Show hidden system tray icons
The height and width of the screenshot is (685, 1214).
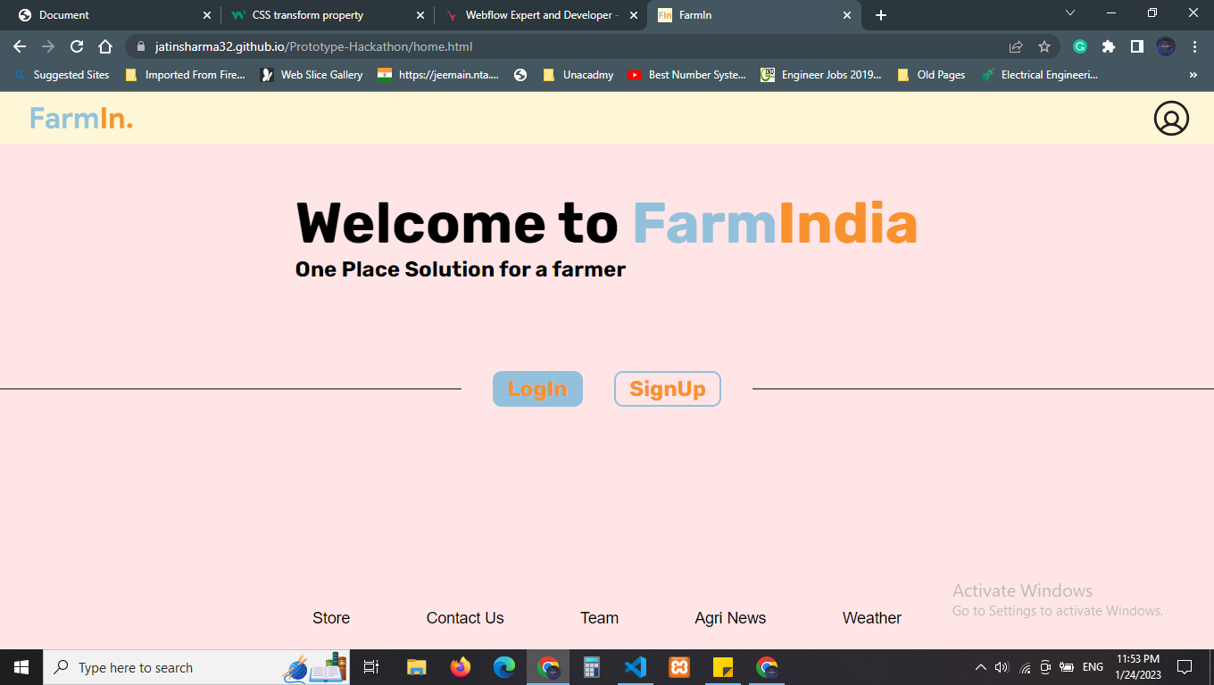(x=981, y=667)
